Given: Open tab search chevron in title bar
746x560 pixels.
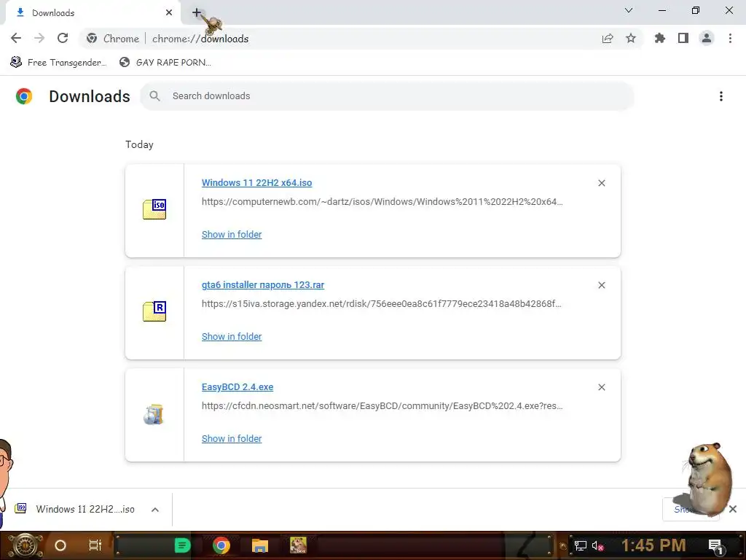Looking at the screenshot, I should 629,10.
